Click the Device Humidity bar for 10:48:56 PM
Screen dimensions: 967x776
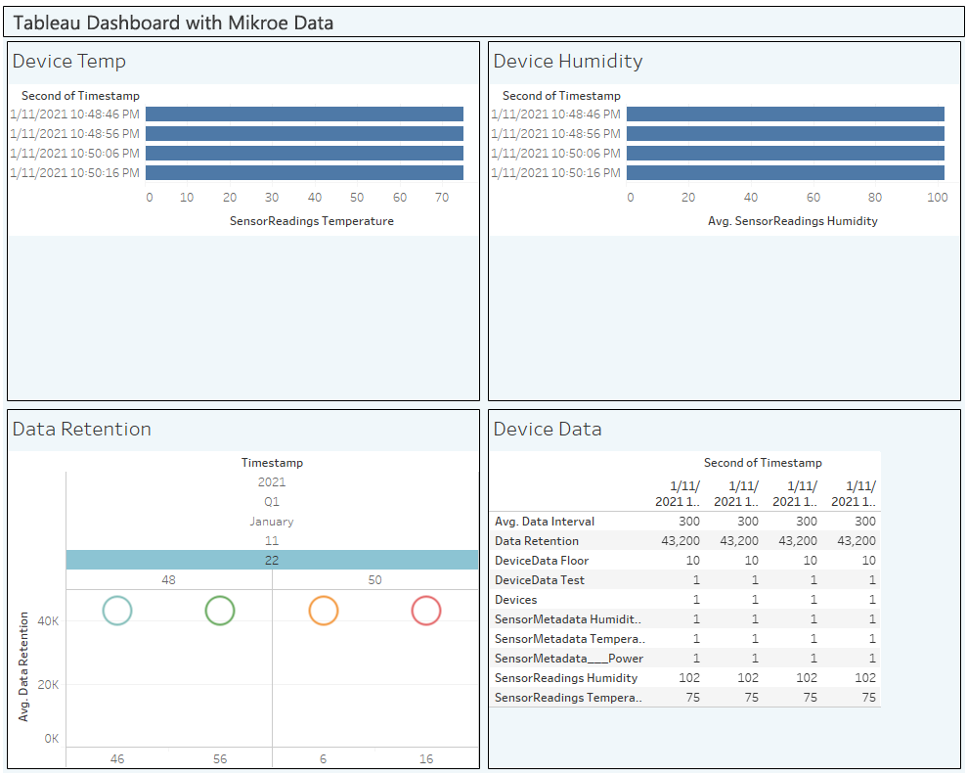786,134
